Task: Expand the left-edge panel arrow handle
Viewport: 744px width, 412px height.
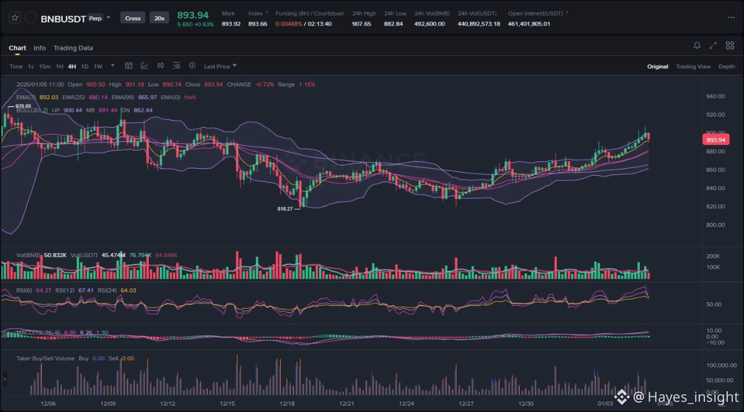Action: click(5, 380)
